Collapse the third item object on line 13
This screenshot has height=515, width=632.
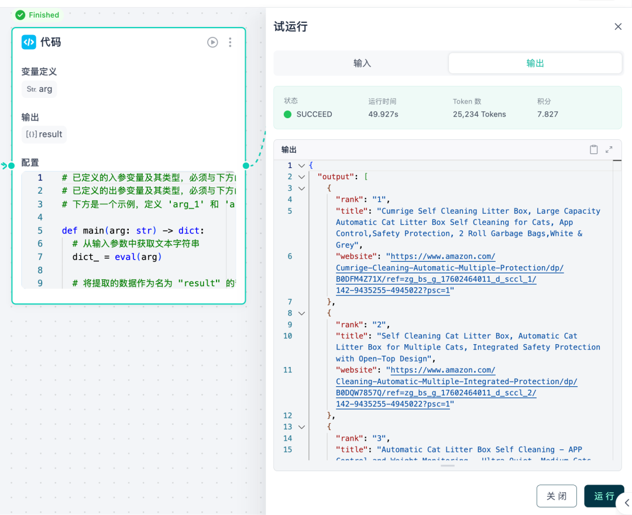coord(301,427)
